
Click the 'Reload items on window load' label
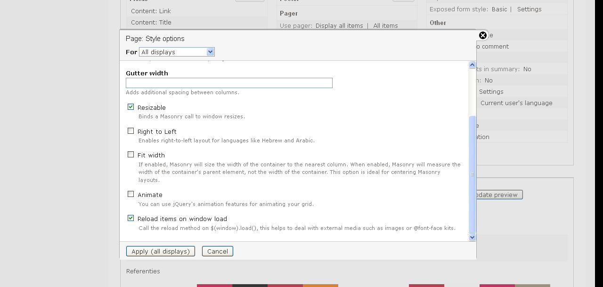tap(182, 219)
